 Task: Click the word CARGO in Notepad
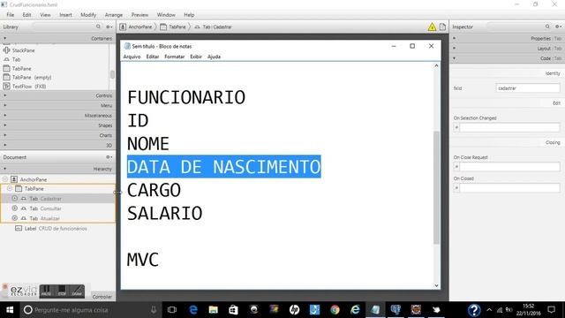point(154,190)
